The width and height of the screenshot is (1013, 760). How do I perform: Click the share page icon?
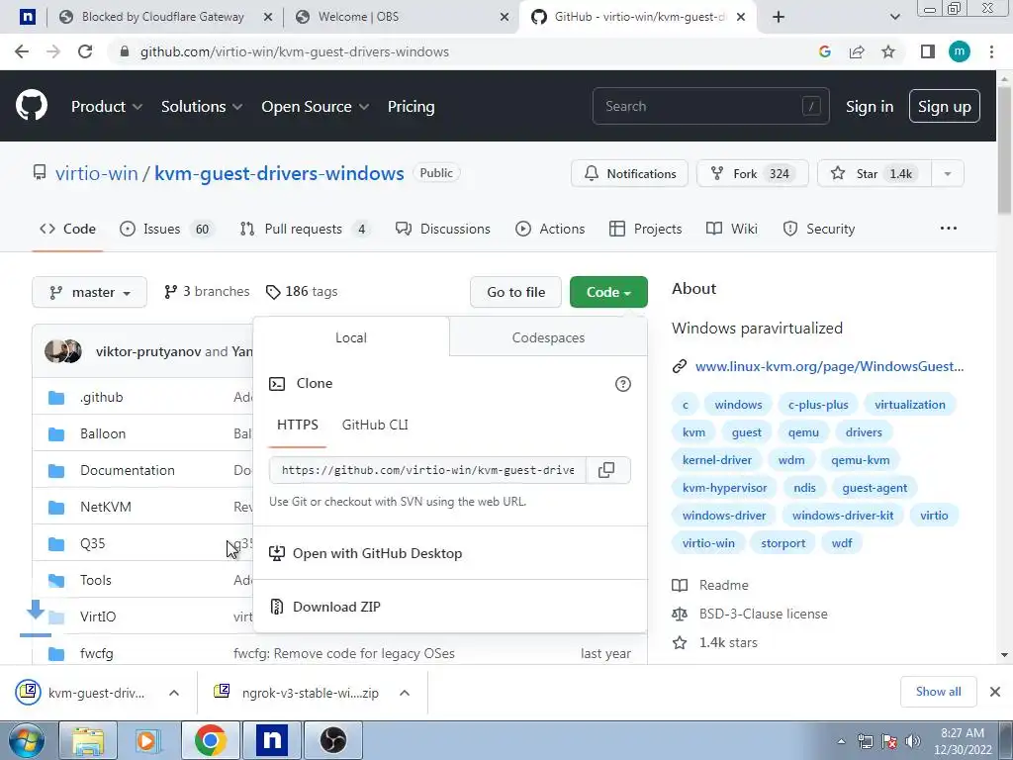pyautogui.click(x=857, y=51)
